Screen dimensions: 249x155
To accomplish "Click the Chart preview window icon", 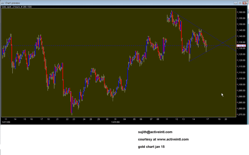I will [x=2, y=3].
